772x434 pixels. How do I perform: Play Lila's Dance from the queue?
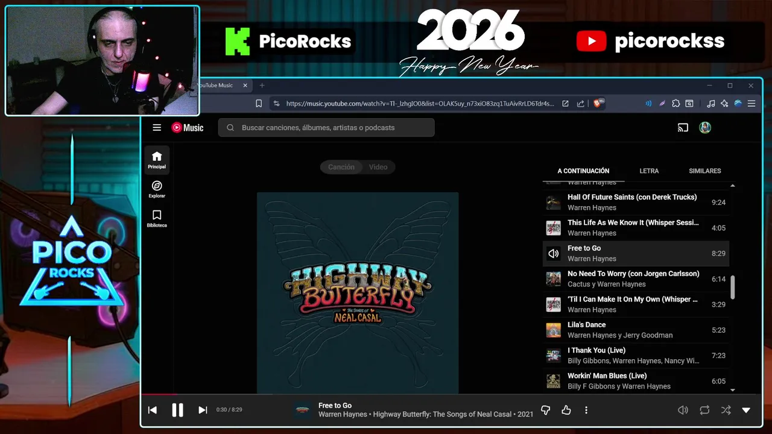[x=636, y=330]
